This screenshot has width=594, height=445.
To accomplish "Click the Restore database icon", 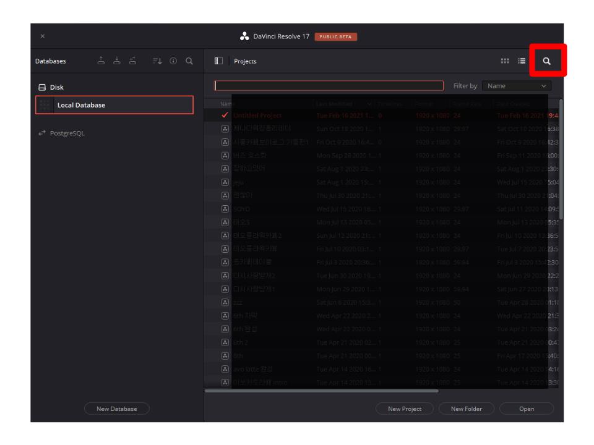I will point(117,61).
